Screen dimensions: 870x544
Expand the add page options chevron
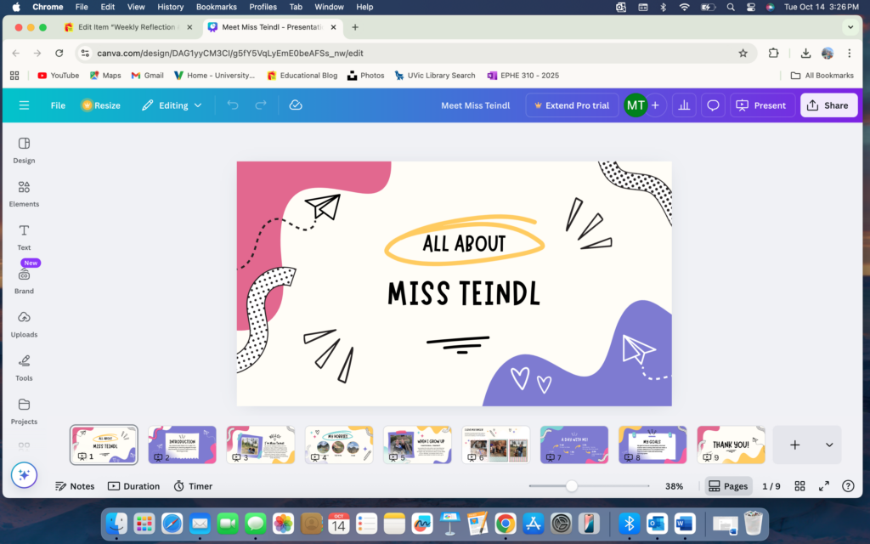coord(829,445)
